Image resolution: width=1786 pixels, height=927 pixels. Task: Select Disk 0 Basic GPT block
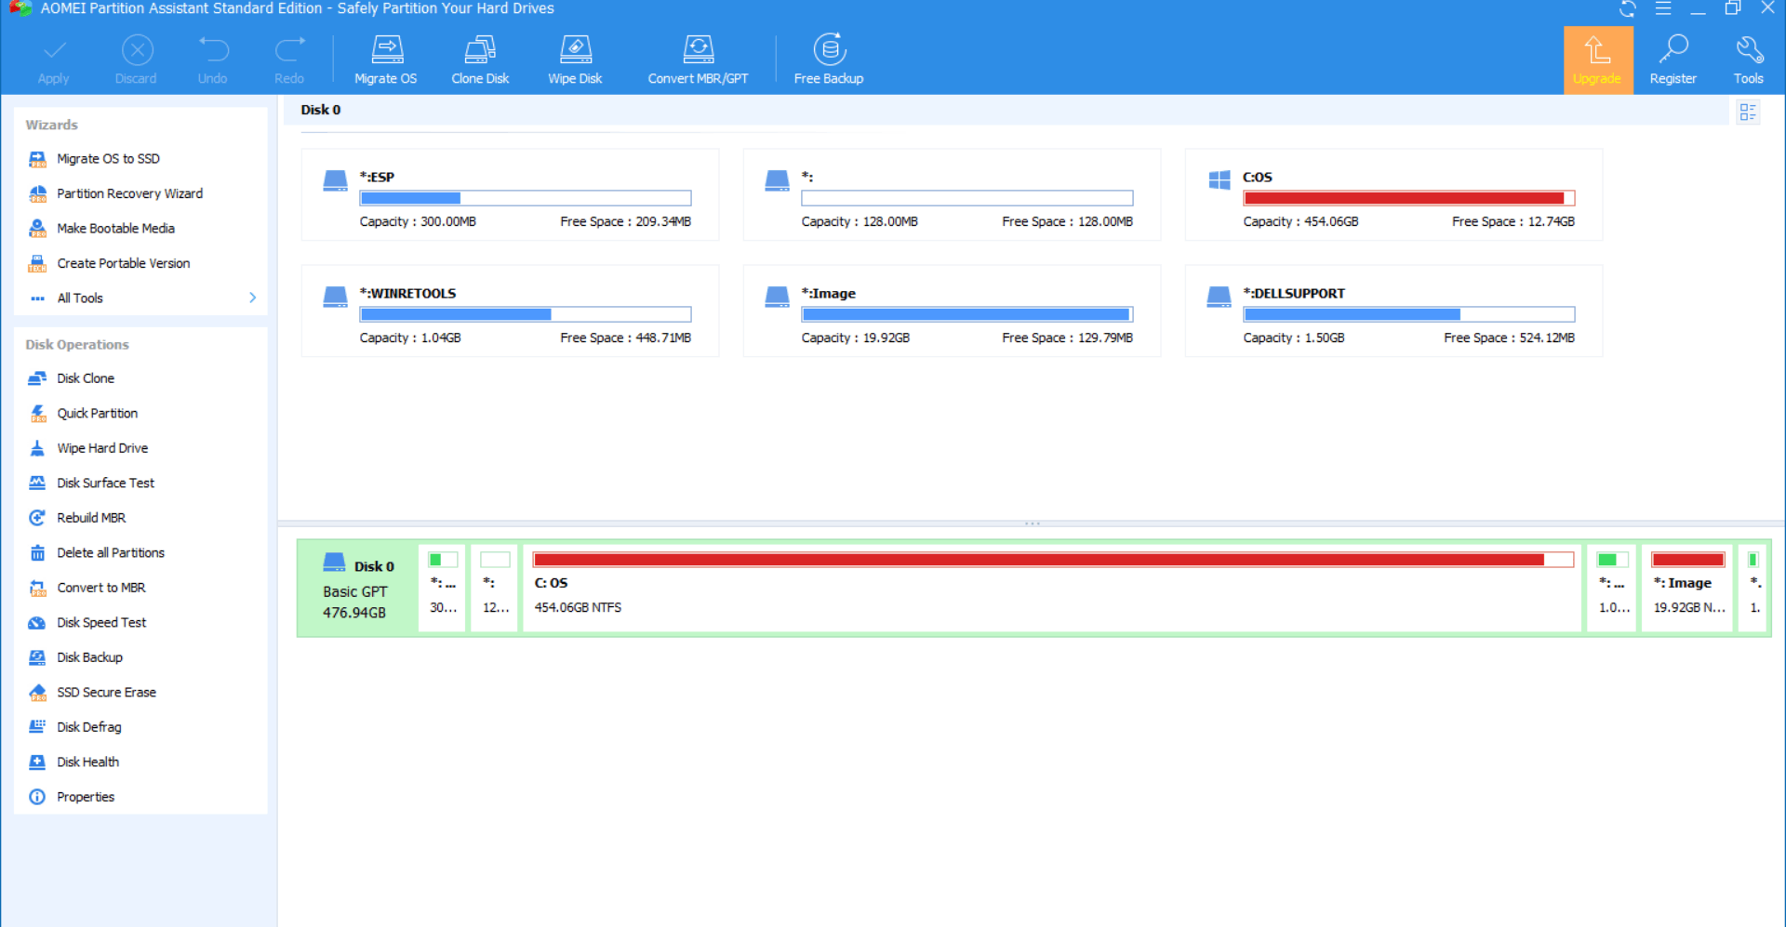click(358, 588)
